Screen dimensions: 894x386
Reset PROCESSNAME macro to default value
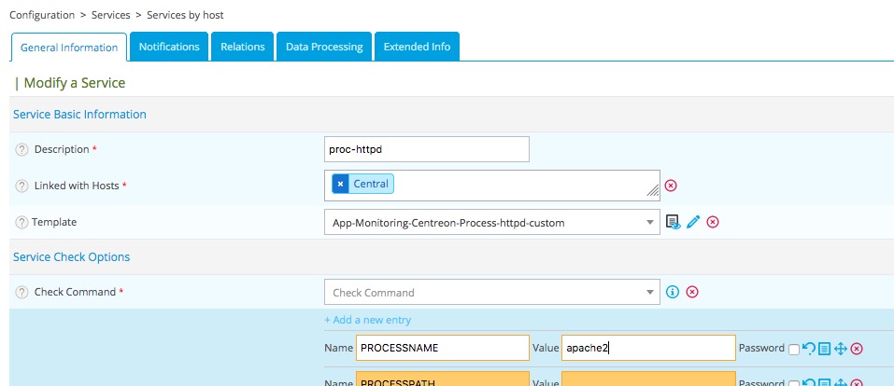(809, 349)
